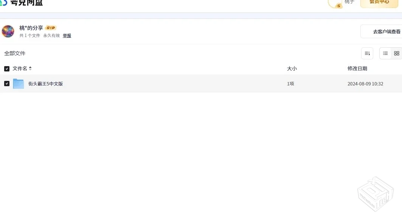Click the gold coin avatar beside 桃子
The width and height of the screenshot is (402, 220).
tap(335, 3)
